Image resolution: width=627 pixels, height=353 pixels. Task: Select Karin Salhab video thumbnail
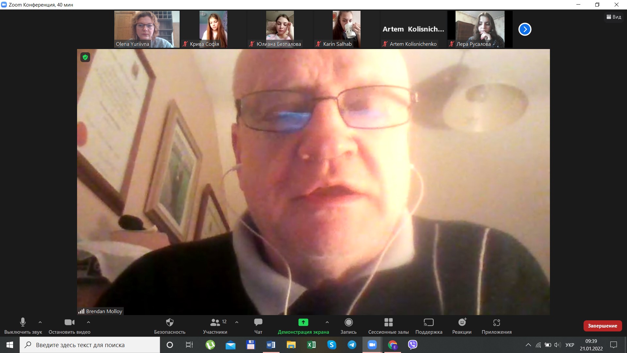click(346, 29)
